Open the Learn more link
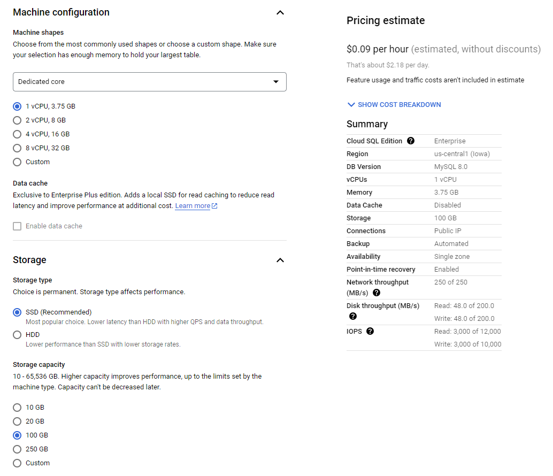Screen dimensions: 553x476 (x=193, y=206)
